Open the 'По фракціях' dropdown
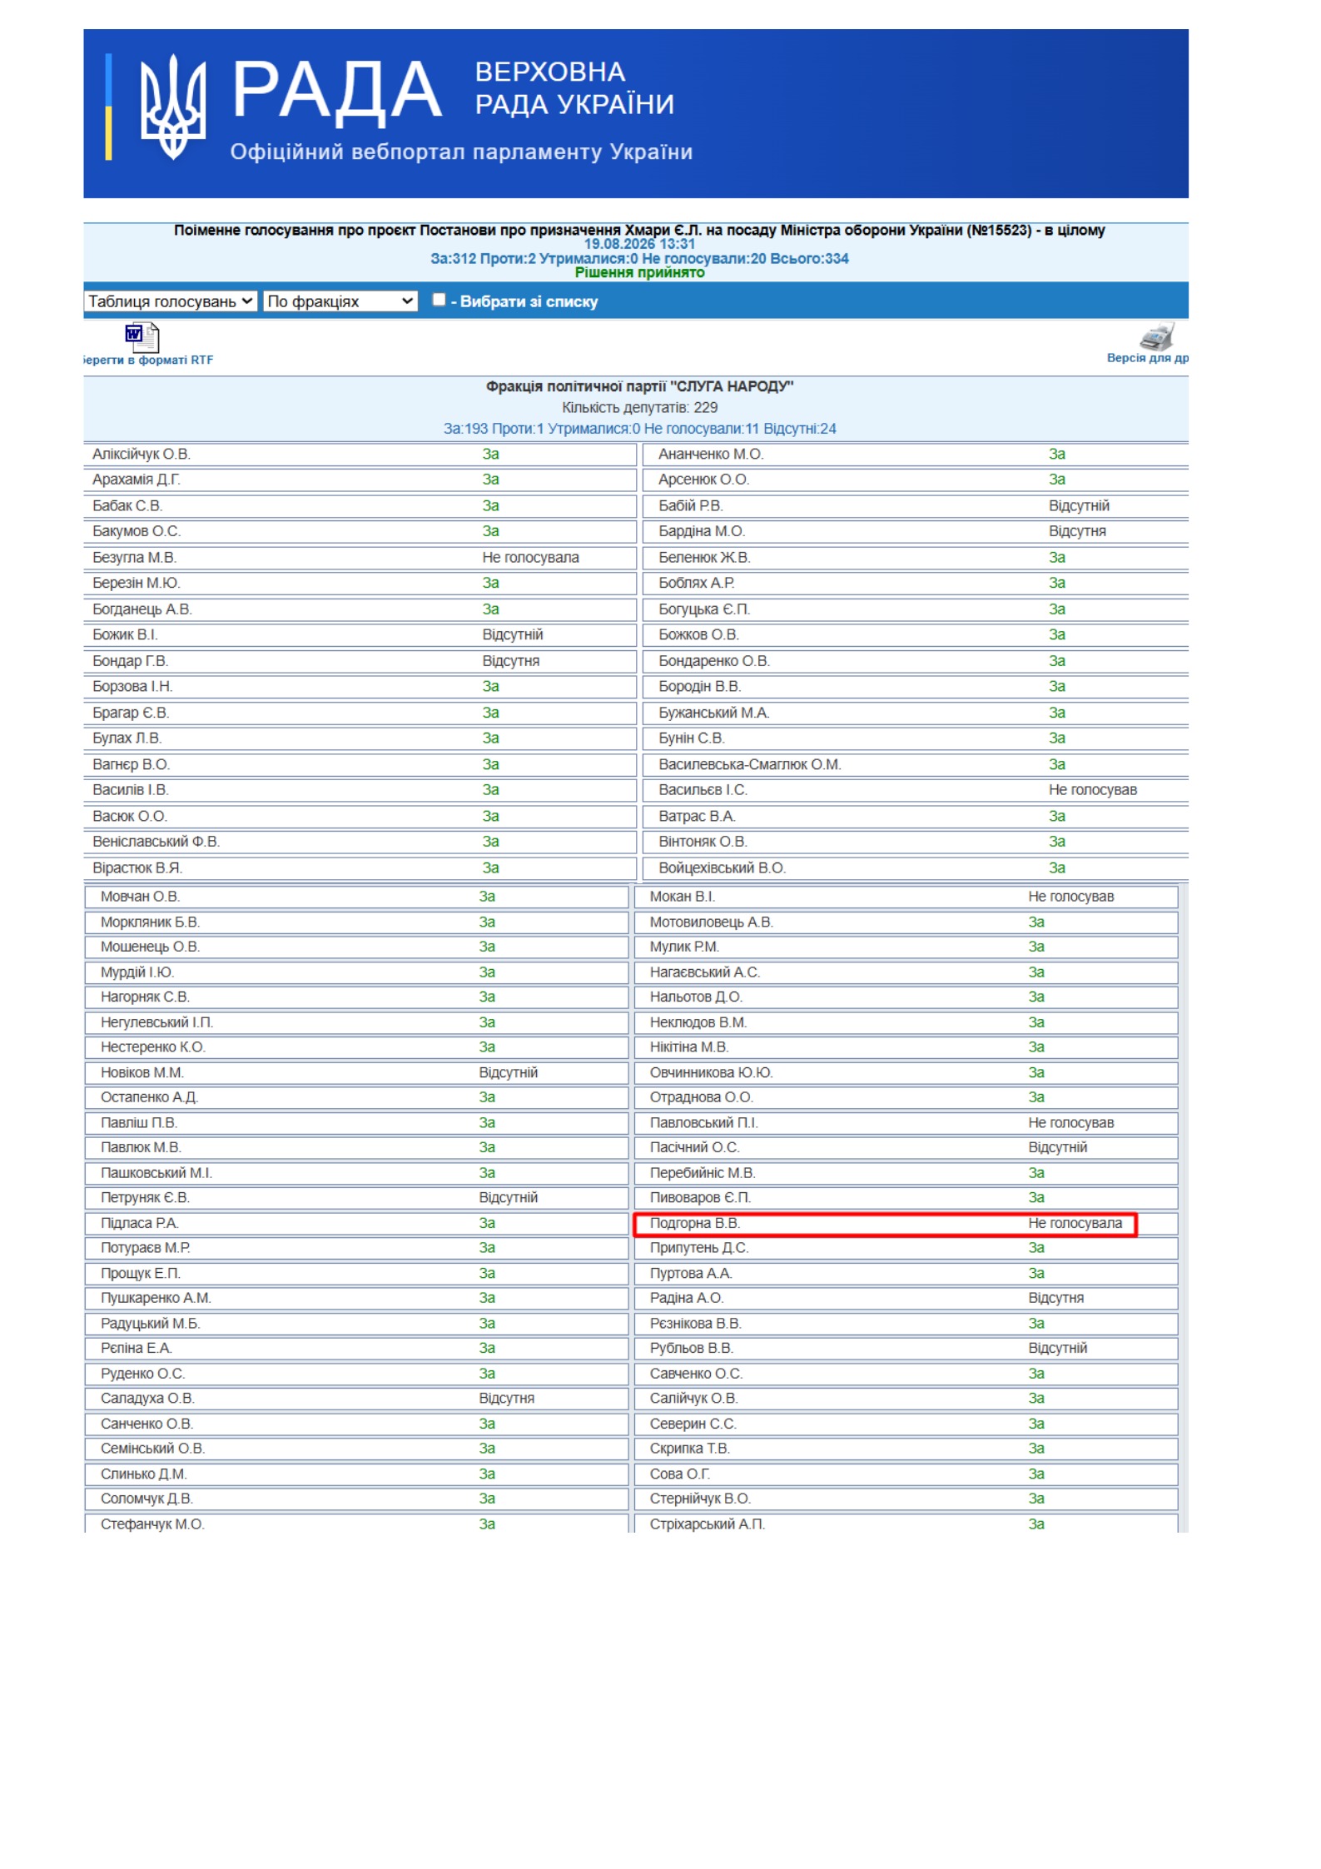This screenshot has width=1321, height=1869. click(x=340, y=301)
